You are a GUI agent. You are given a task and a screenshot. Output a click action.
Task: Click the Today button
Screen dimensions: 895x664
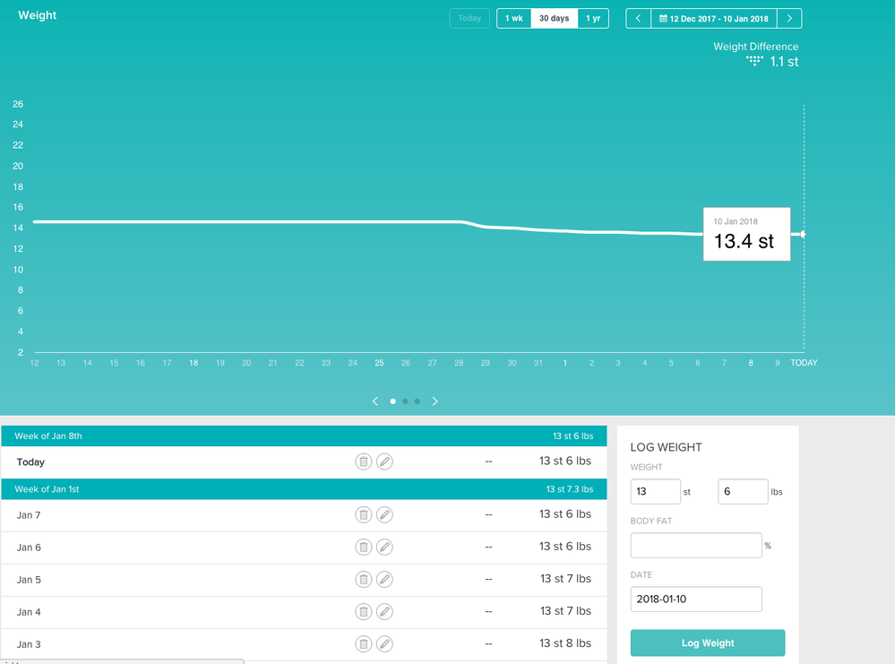[469, 19]
